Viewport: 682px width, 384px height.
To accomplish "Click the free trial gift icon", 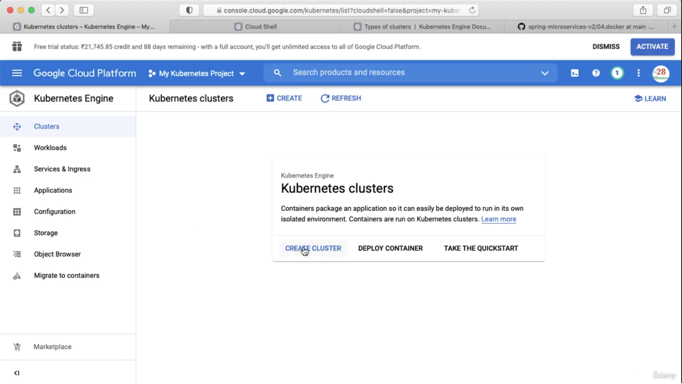I will [x=17, y=46].
